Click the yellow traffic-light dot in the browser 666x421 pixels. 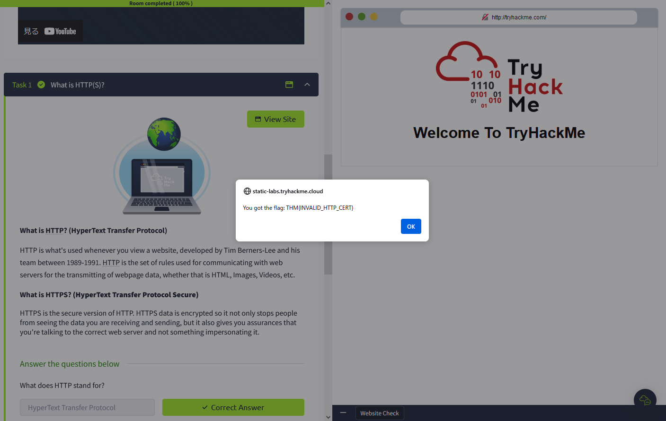pyautogui.click(x=374, y=16)
